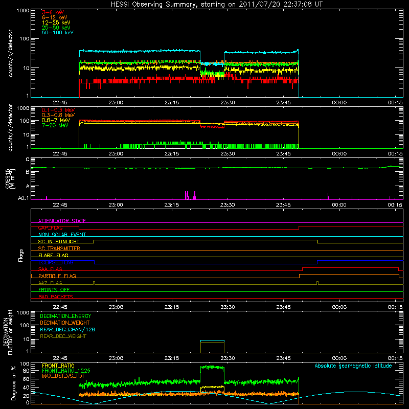
Task: Click the REAR_DEC_WEIGHT legend label
Action: click(x=63, y=336)
